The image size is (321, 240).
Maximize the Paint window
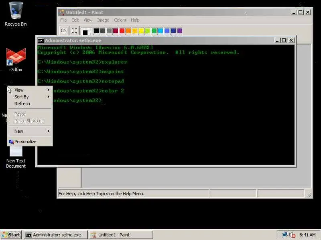[301, 12]
